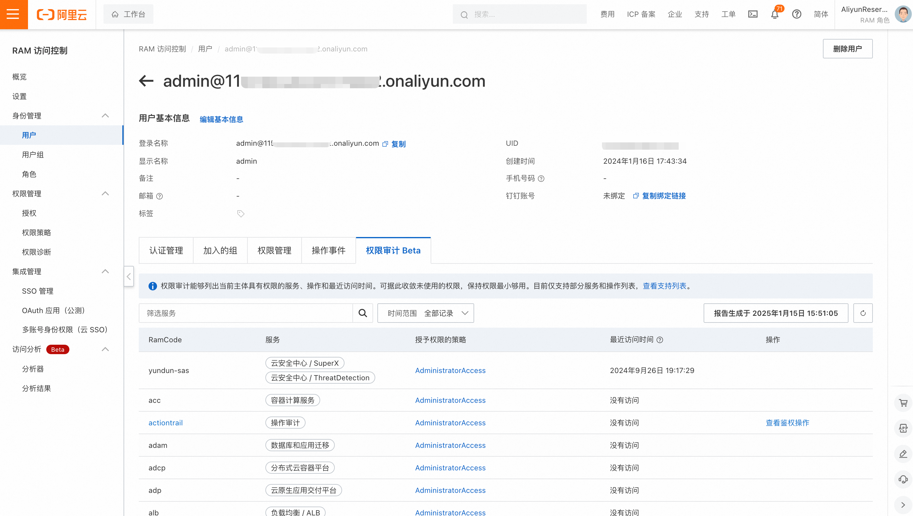Screen dimensions: 913x516
Task: Open AdministratorAccess policy in yundun-sas row
Action: point(450,370)
